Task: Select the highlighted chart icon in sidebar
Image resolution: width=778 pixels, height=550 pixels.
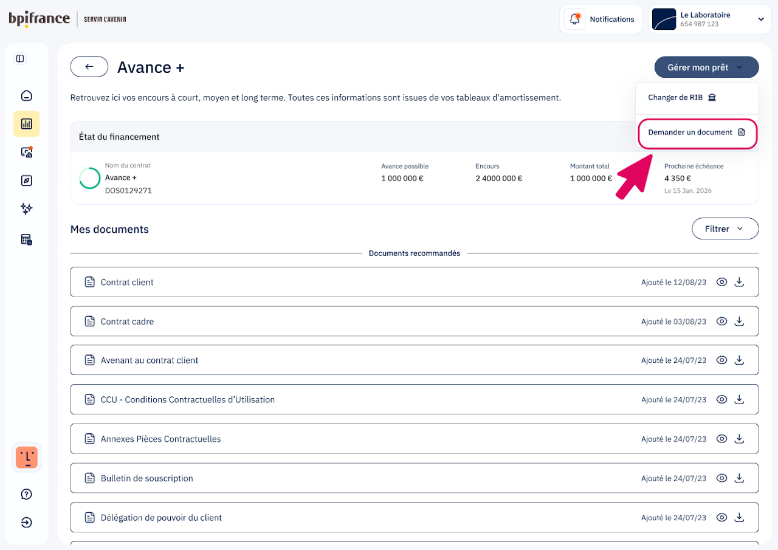Action: pyautogui.click(x=26, y=124)
